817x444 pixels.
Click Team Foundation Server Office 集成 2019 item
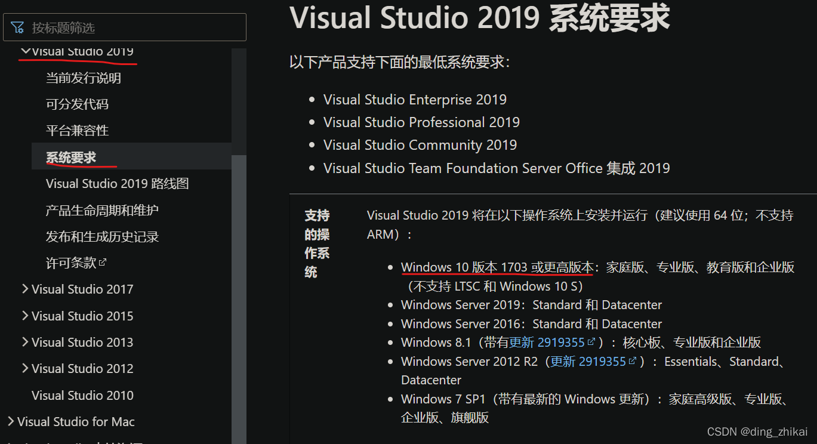pos(497,168)
